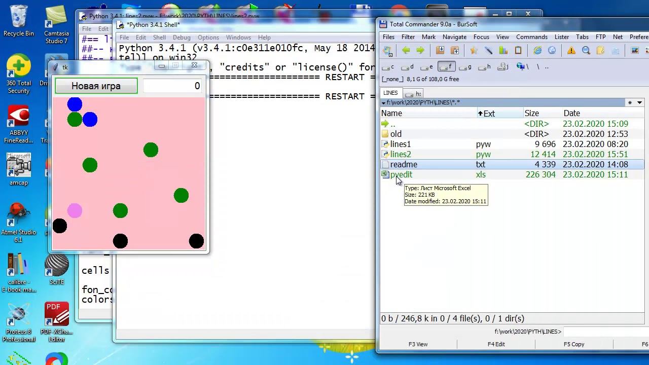Screen dimensions: 649x365
Task: Sort files by Name column header
Action: coord(428,114)
